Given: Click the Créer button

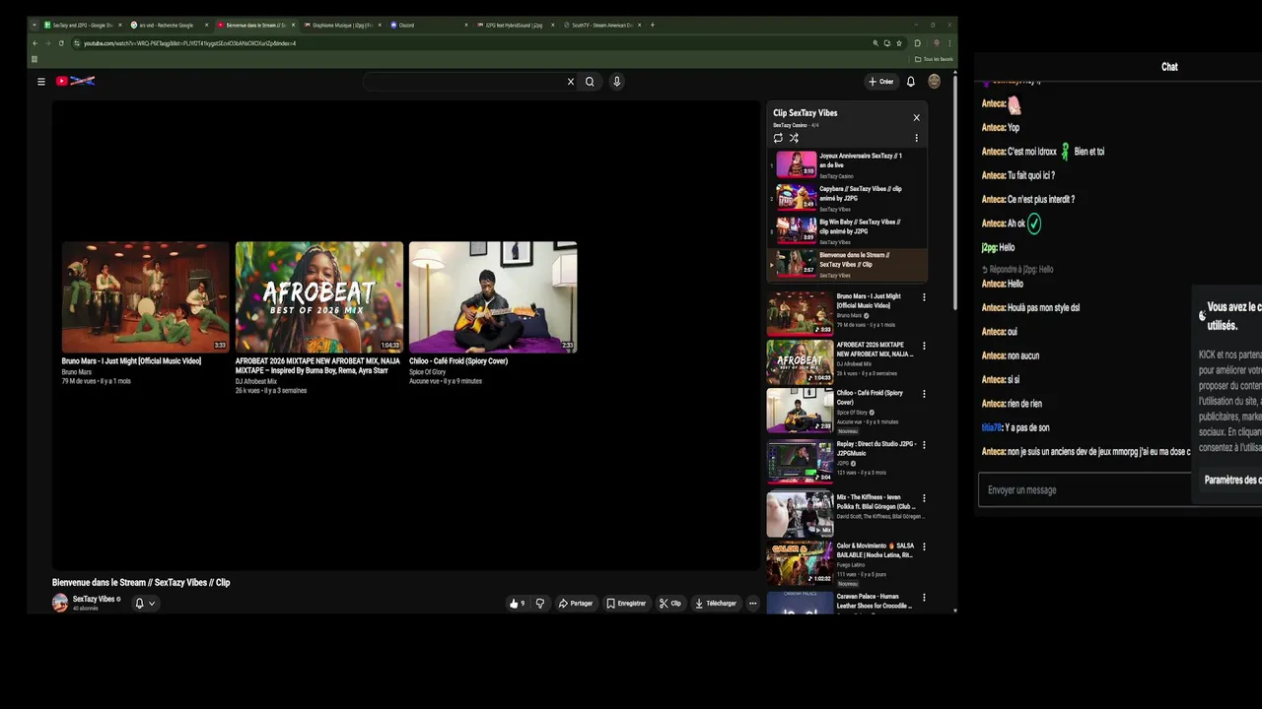Looking at the screenshot, I should point(880,82).
